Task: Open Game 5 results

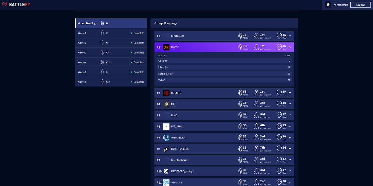Action: tap(111, 72)
